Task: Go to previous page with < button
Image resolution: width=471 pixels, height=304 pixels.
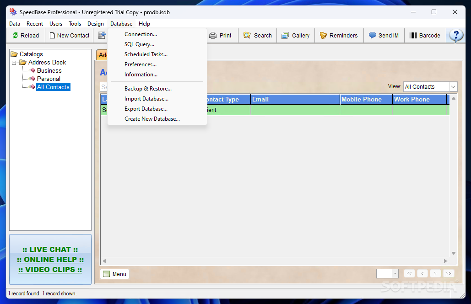Action: 422,274
